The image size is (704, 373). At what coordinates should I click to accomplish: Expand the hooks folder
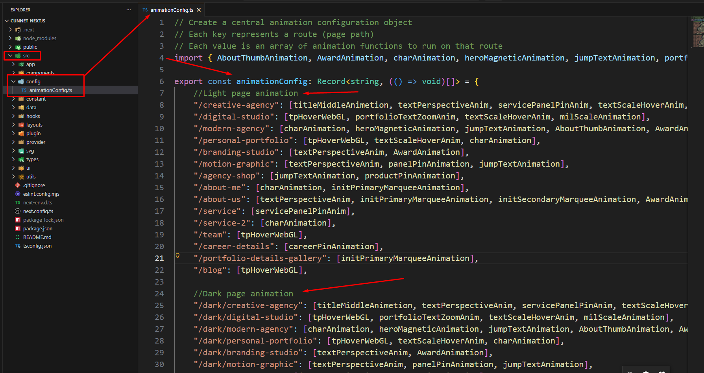33,116
